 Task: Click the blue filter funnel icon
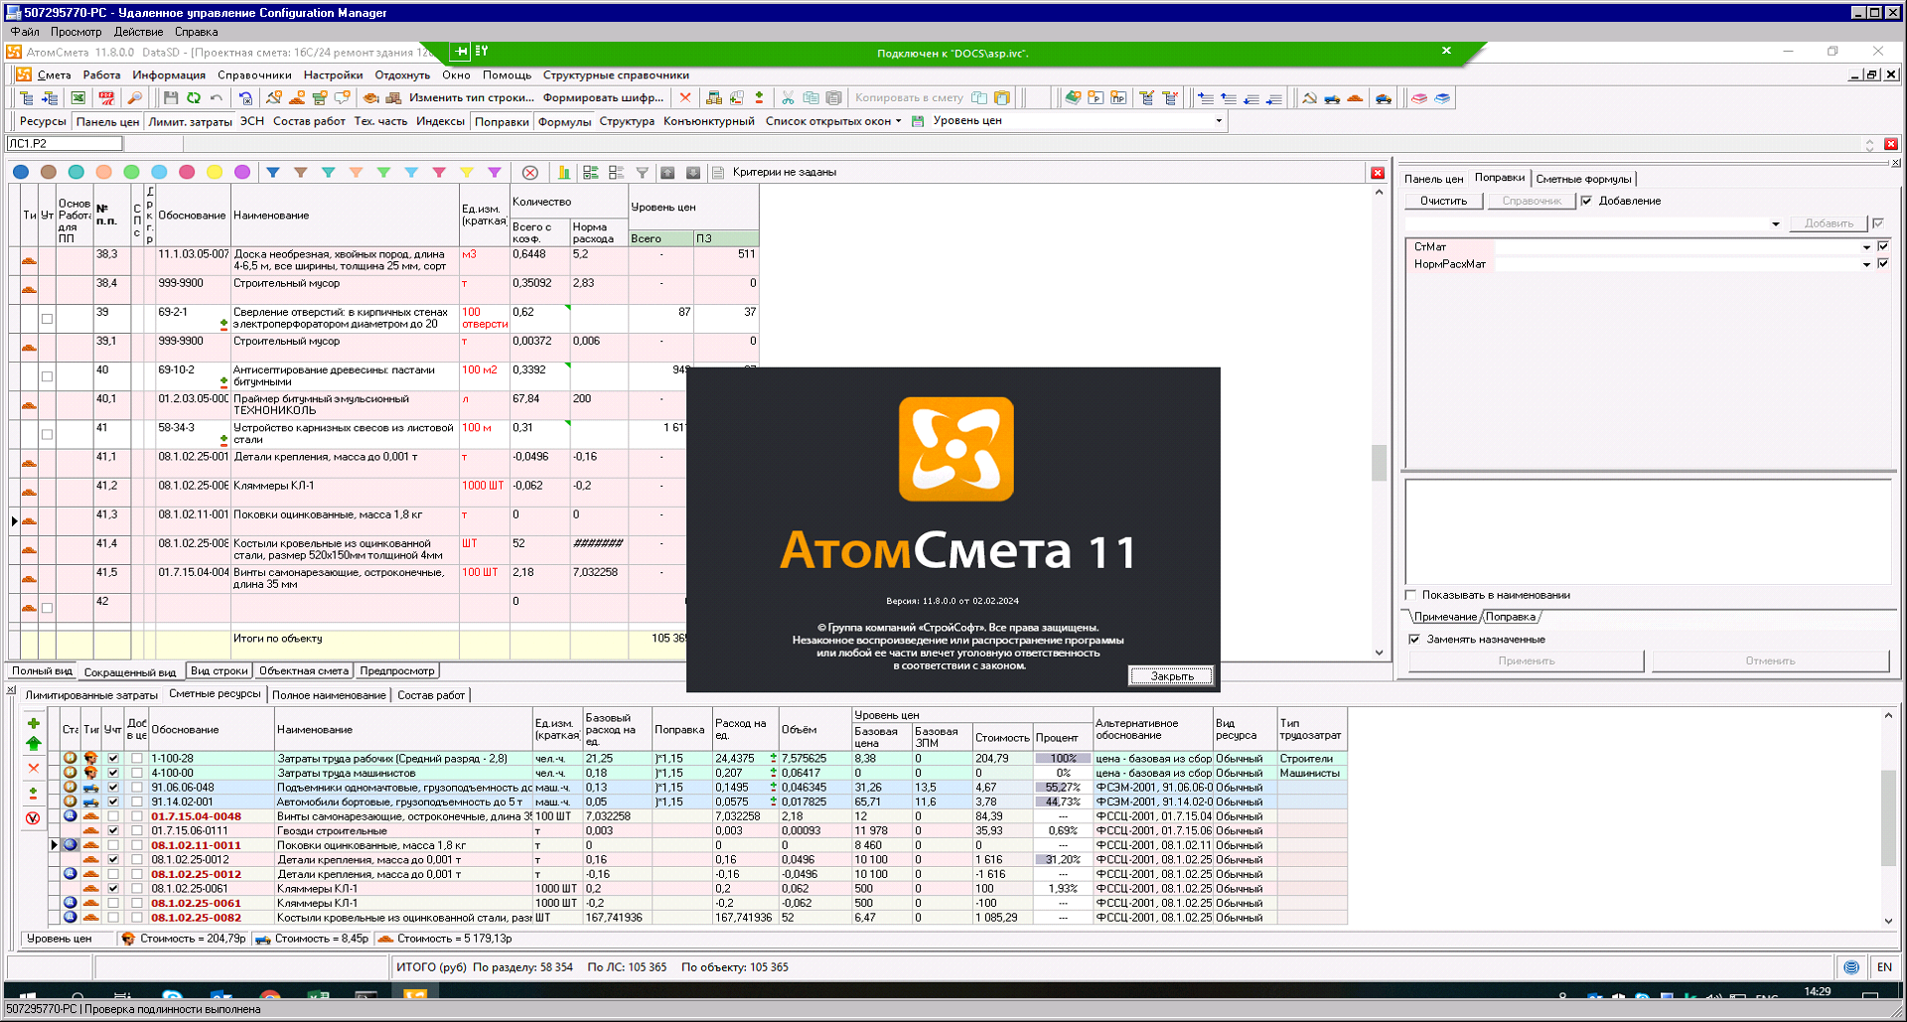tap(273, 173)
